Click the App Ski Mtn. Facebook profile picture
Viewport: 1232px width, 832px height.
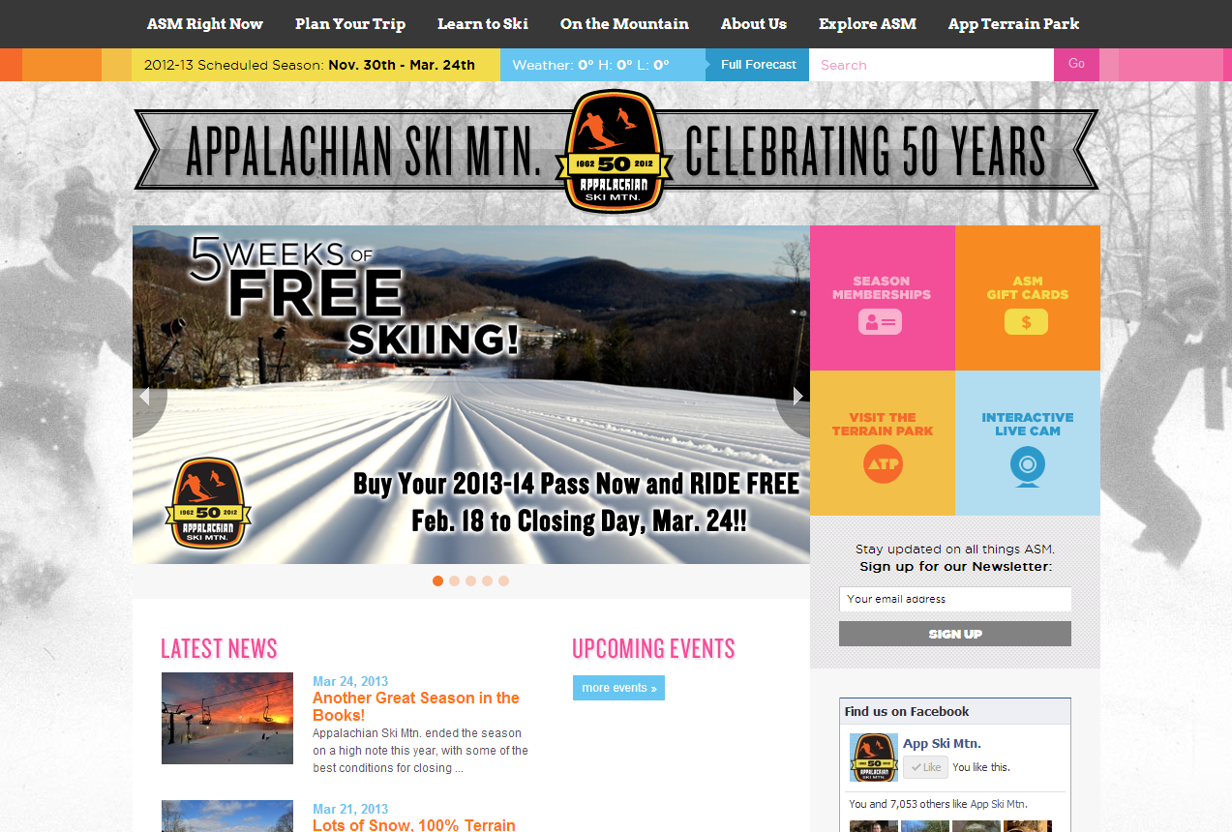pos(874,758)
